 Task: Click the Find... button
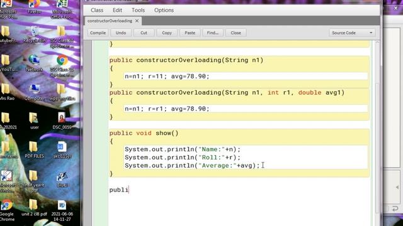(x=213, y=33)
